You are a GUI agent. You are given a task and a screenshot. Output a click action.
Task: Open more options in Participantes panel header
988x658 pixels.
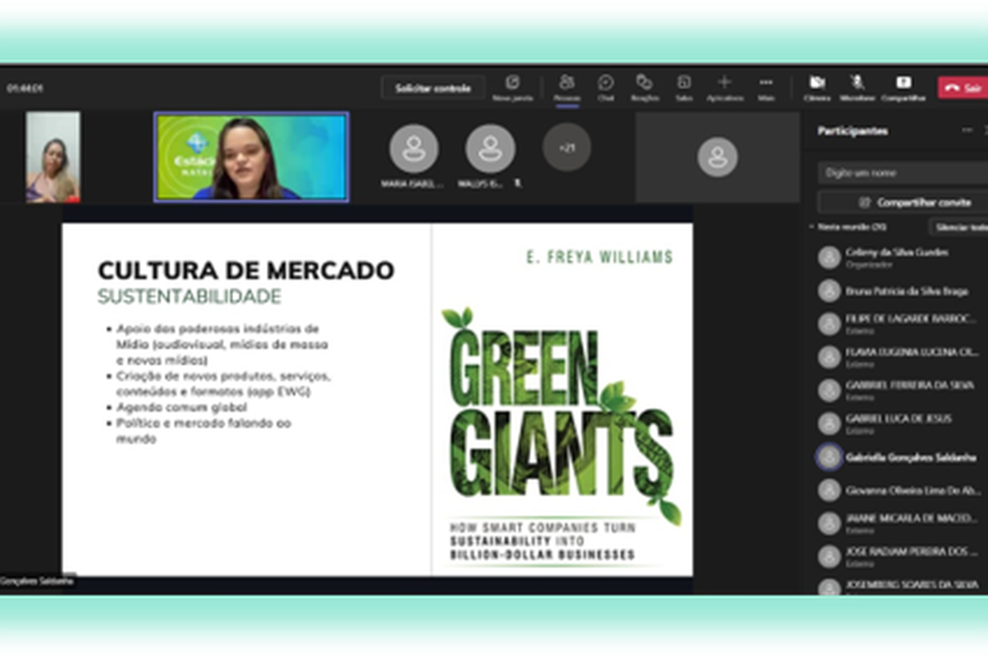pos(967,130)
